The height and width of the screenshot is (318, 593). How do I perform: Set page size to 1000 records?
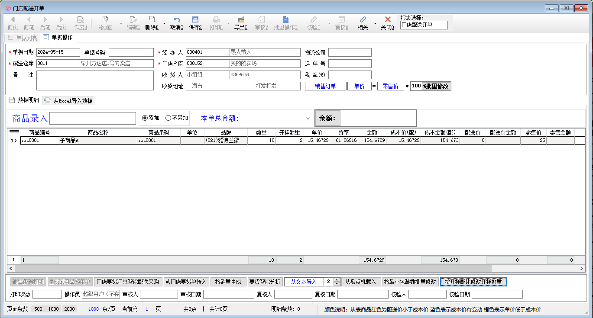coord(54,309)
